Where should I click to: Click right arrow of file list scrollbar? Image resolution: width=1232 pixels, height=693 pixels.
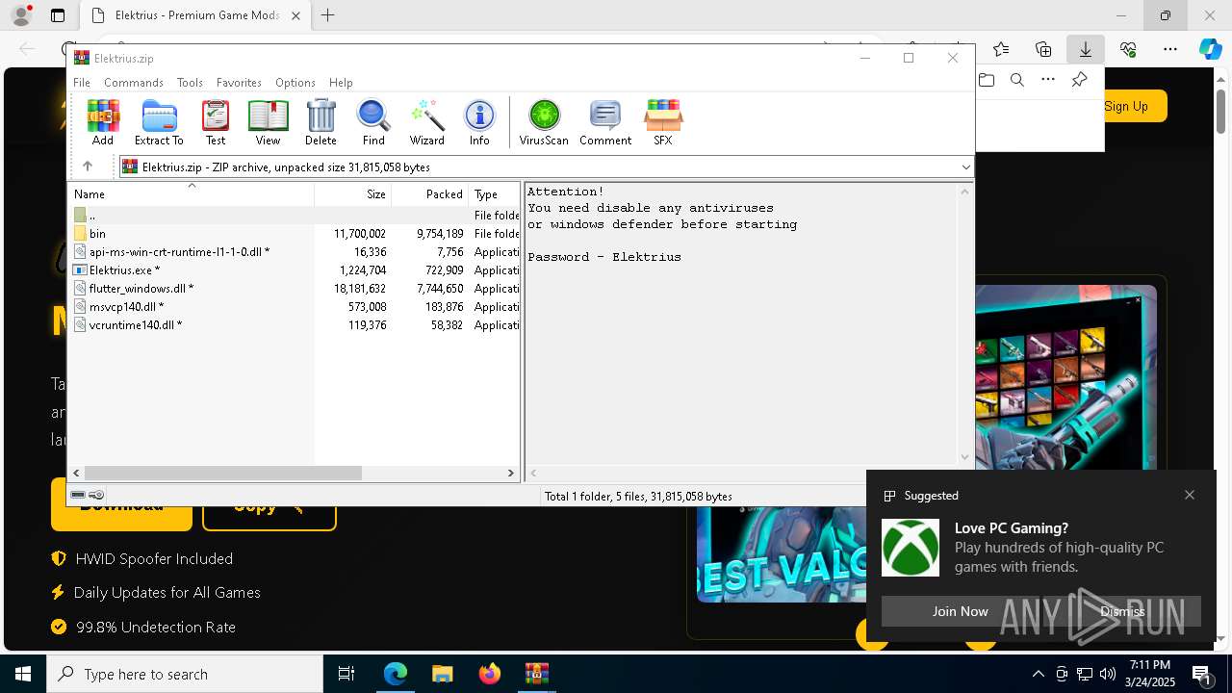pos(511,473)
